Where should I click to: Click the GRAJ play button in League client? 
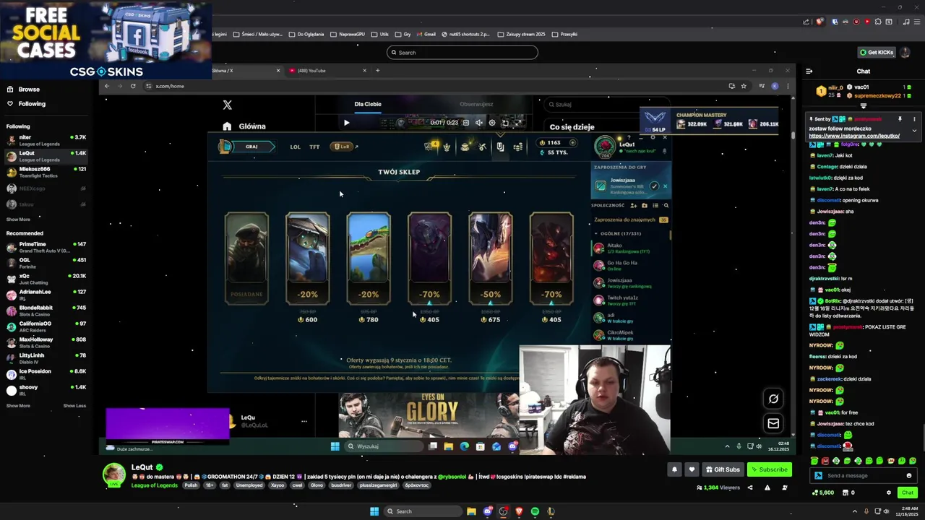click(251, 147)
